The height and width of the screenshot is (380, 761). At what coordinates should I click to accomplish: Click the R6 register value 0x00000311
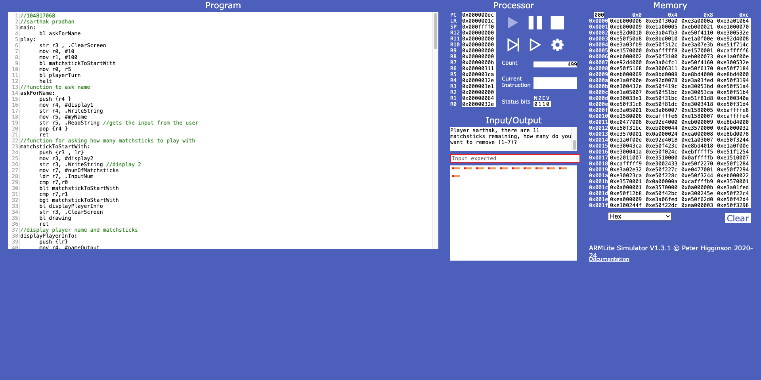click(x=478, y=68)
